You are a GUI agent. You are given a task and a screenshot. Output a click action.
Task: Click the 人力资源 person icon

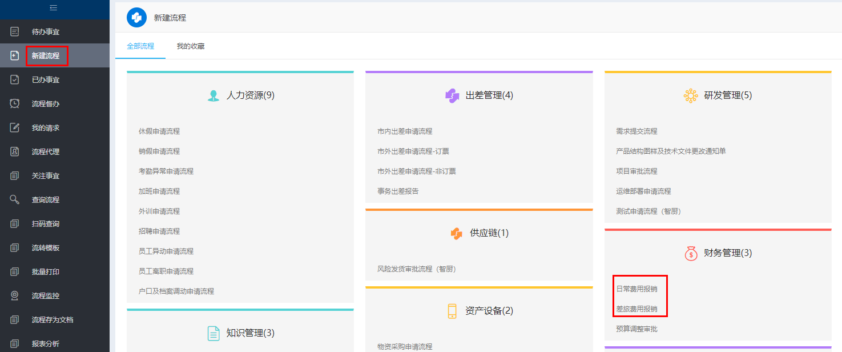click(213, 96)
